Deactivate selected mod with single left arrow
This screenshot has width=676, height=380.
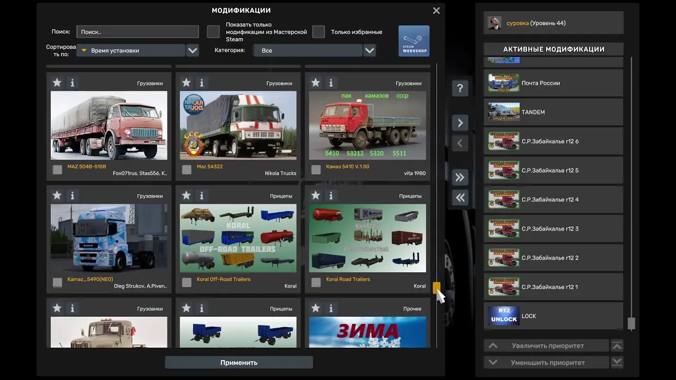[460, 143]
